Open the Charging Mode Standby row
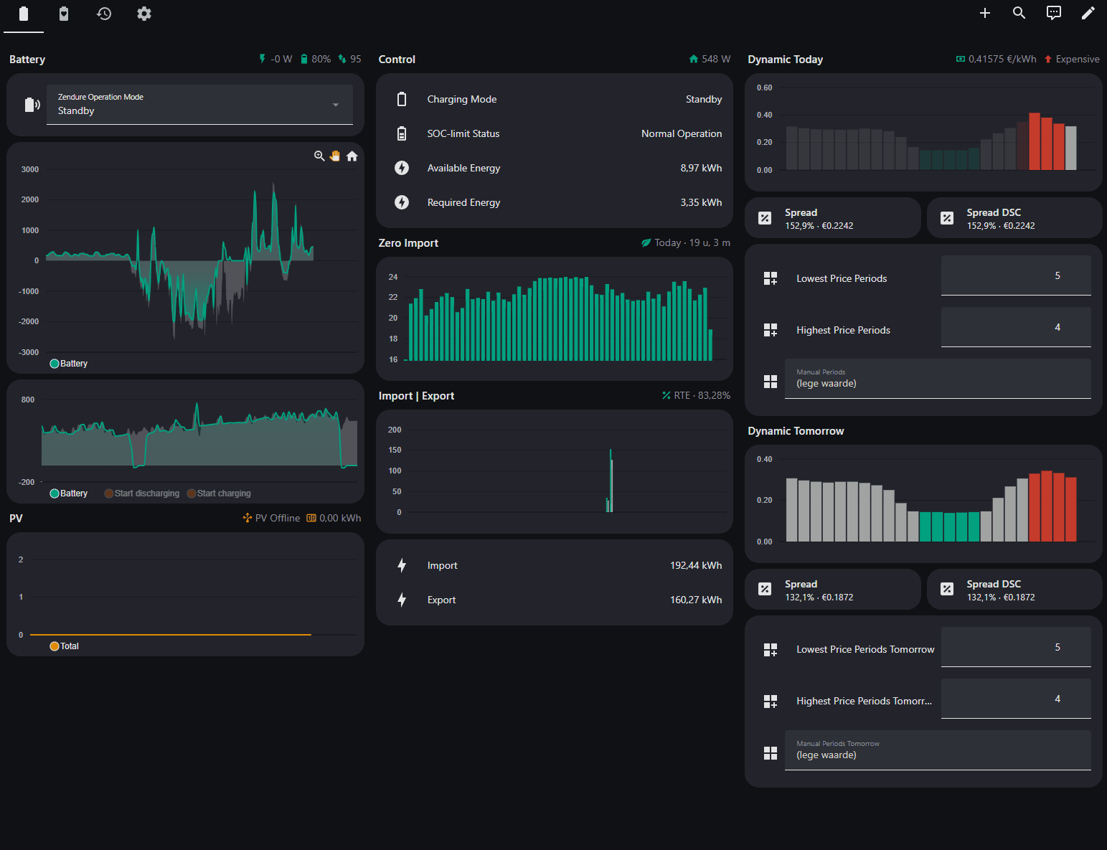 555,99
